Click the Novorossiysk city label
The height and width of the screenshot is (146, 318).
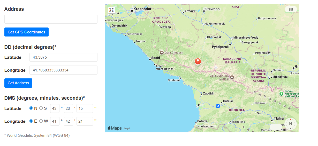coord(114,20)
